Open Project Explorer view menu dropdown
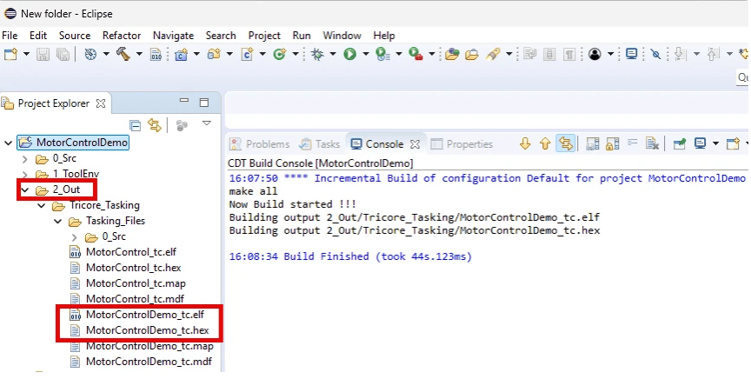751x379 pixels. click(x=206, y=124)
